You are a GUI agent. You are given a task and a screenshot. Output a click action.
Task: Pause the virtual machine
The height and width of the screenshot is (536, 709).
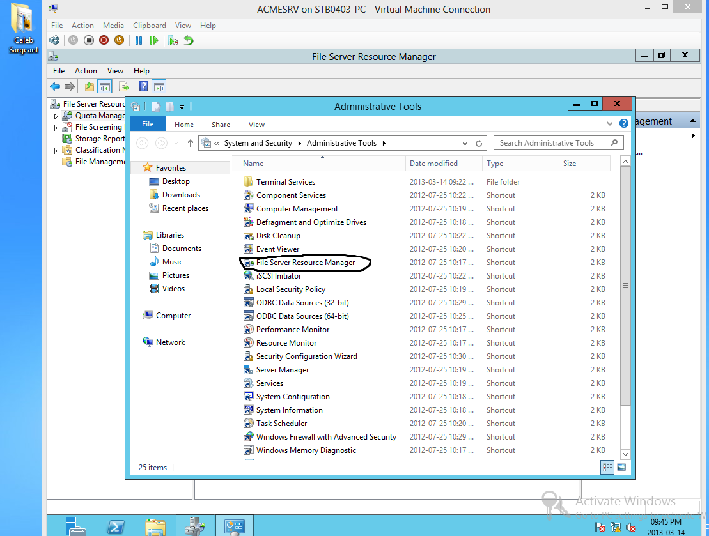[139, 40]
